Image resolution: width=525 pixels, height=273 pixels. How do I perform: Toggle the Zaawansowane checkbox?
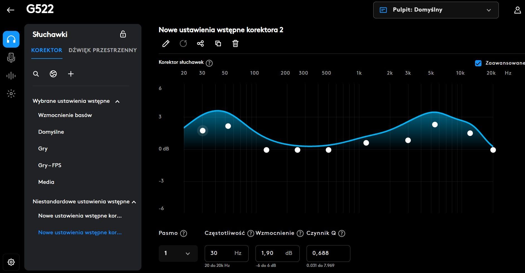tap(478, 63)
